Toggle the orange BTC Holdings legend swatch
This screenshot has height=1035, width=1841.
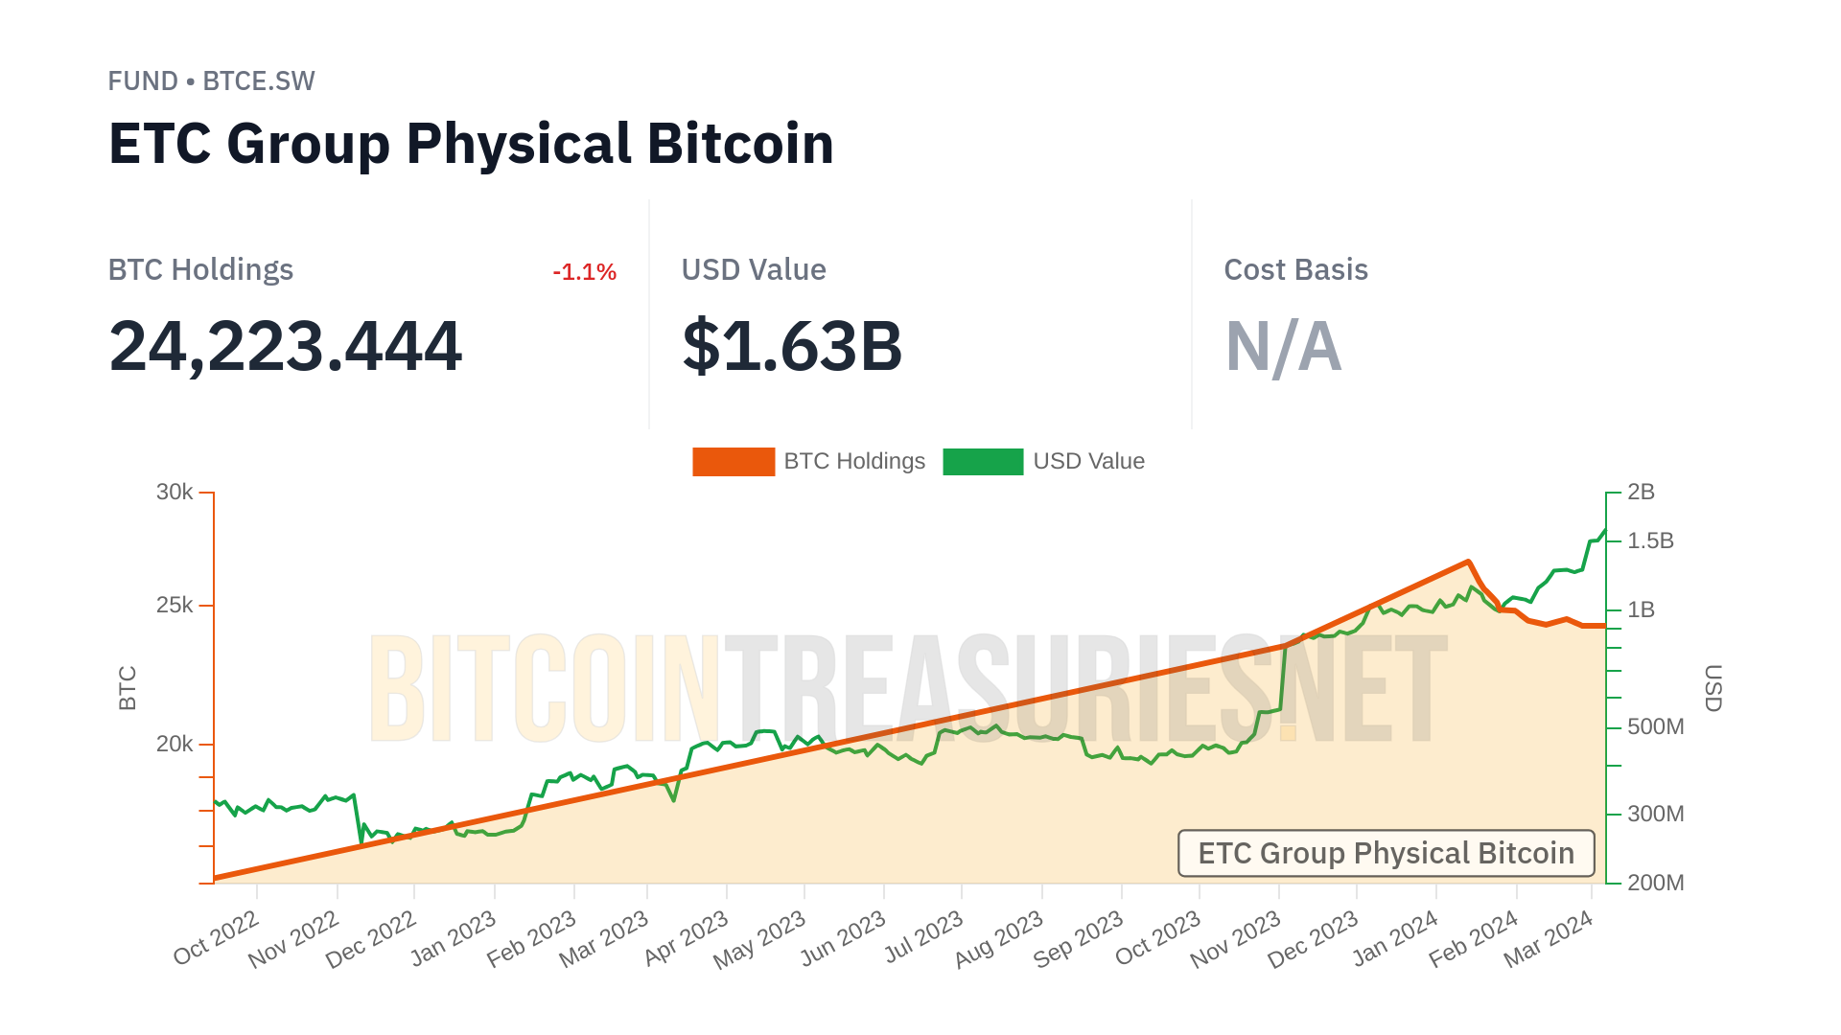tap(734, 462)
